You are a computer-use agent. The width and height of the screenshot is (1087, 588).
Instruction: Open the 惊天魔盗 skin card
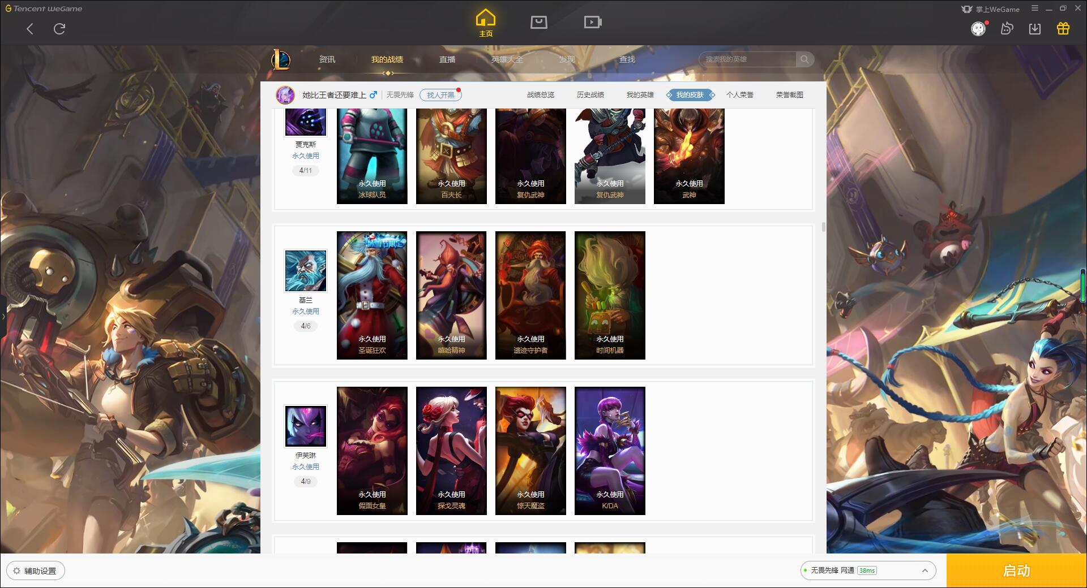tap(530, 451)
